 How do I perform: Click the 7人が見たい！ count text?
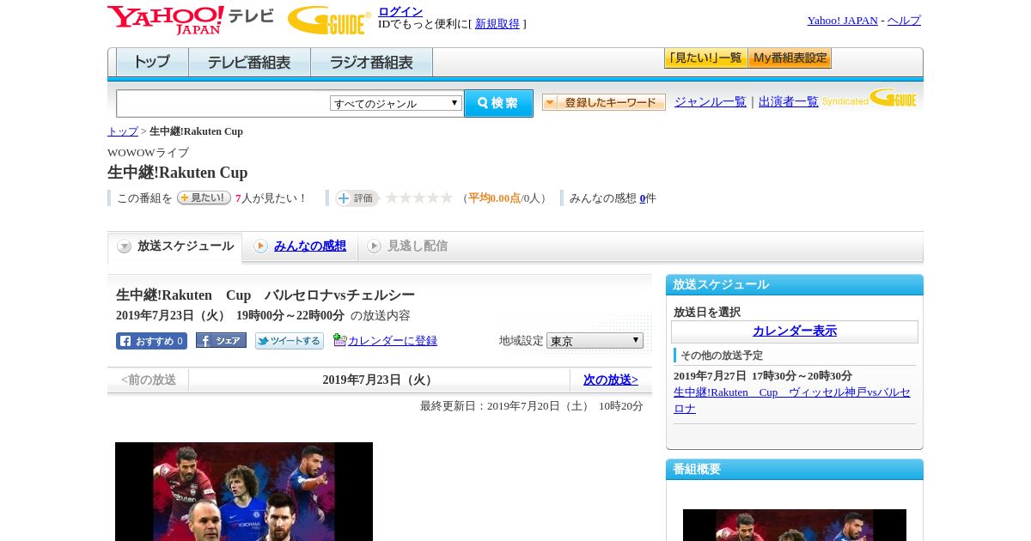click(271, 198)
